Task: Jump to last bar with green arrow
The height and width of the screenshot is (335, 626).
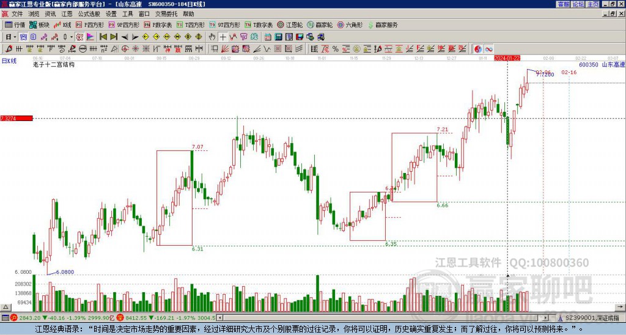Action: (114, 37)
